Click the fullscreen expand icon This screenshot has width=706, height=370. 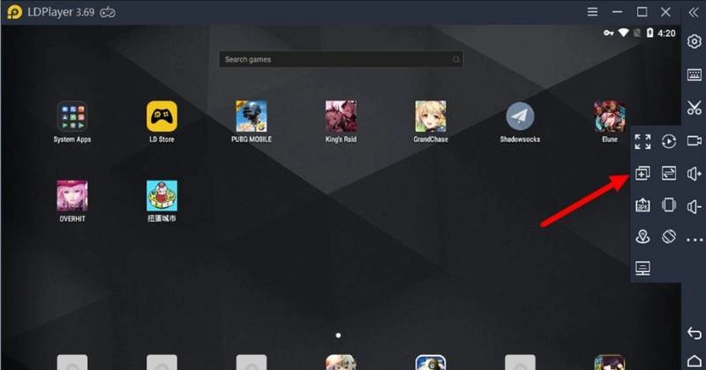point(642,142)
